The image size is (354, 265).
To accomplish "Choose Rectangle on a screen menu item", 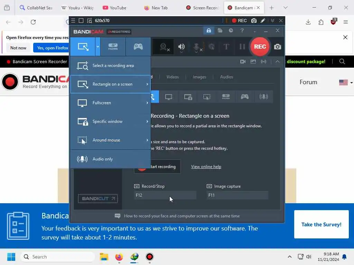I will click(x=110, y=84).
